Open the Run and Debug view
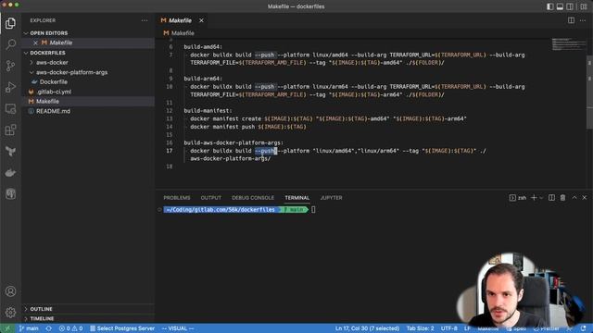Viewport: 593px width, 333px height. pos(10,87)
